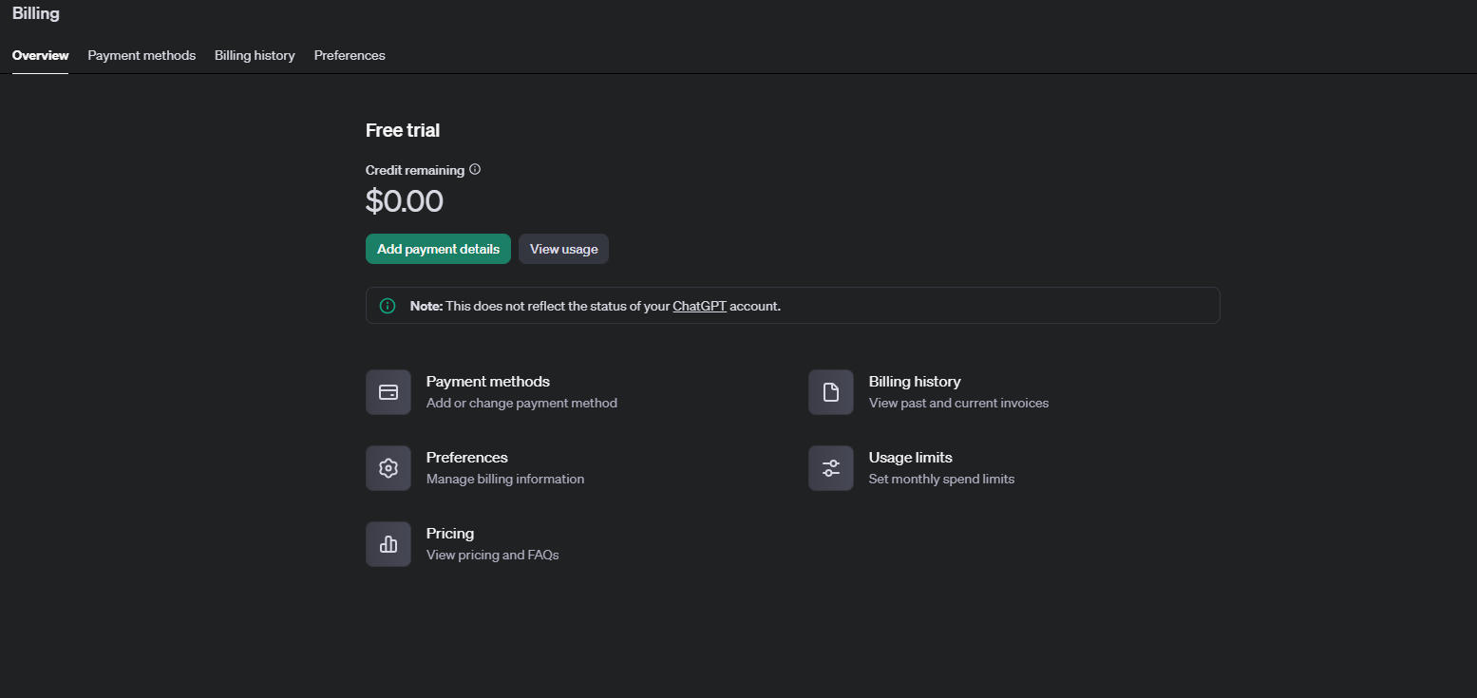This screenshot has width=1477, height=698.
Task: Follow the ChatGPT link in the note
Action: click(699, 306)
